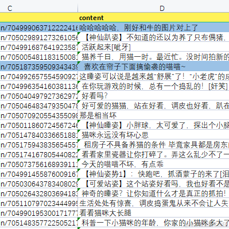
Task: Select cell starting '神奇的睡姿? 让你知道'
Action: click(153, 193)
